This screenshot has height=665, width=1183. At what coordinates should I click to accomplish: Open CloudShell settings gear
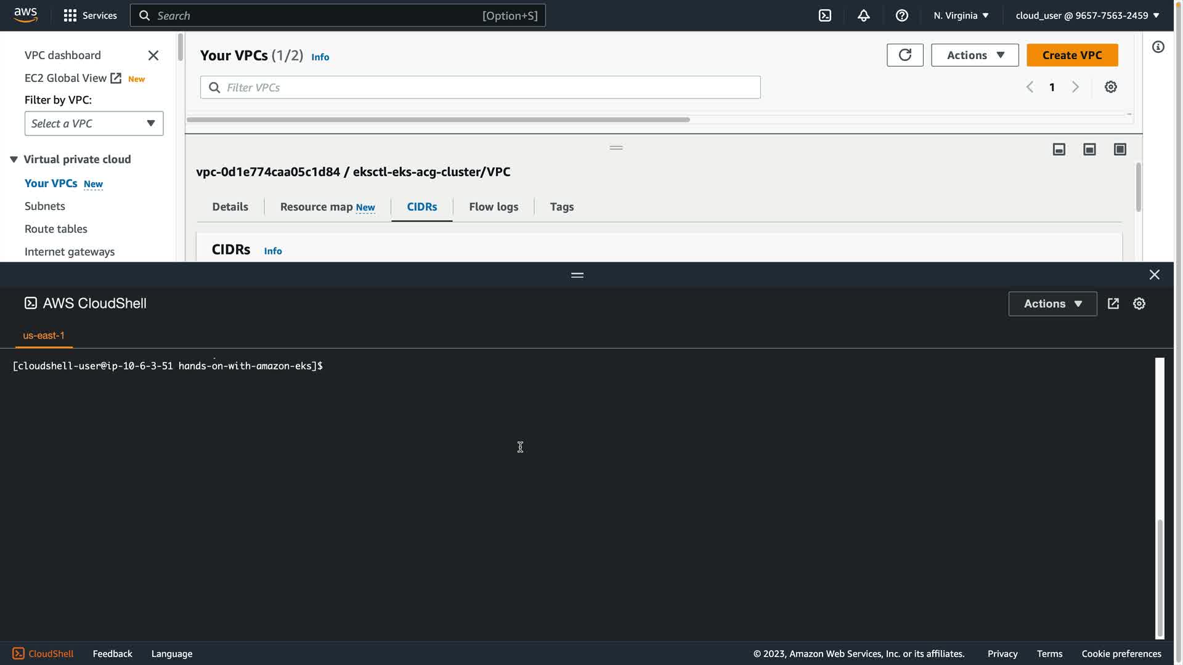click(x=1139, y=304)
